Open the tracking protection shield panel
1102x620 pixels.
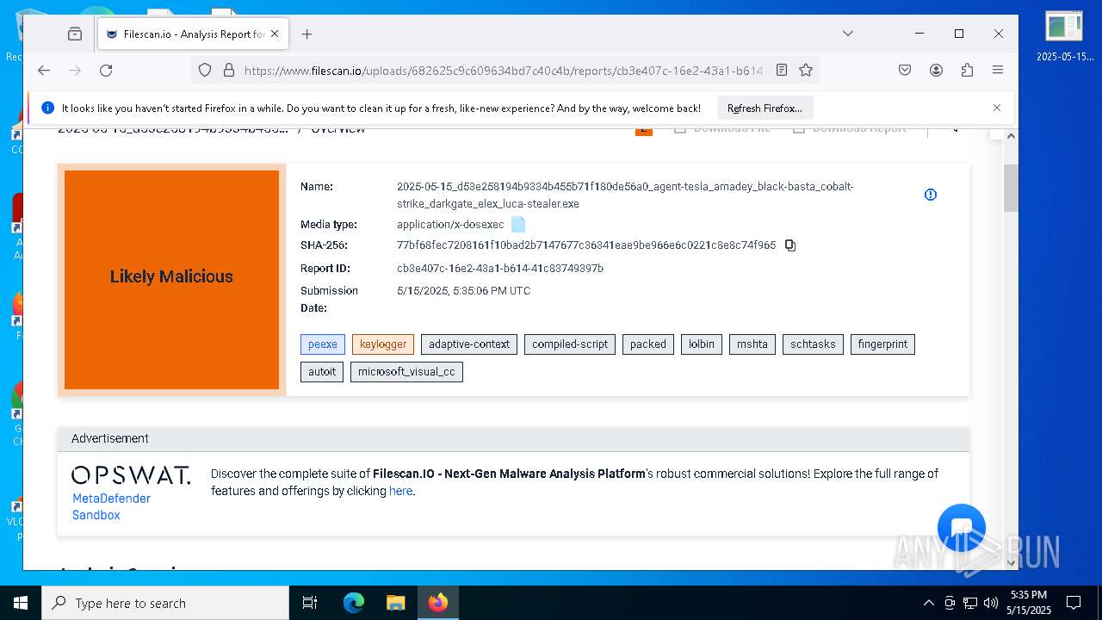tap(205, 71)
